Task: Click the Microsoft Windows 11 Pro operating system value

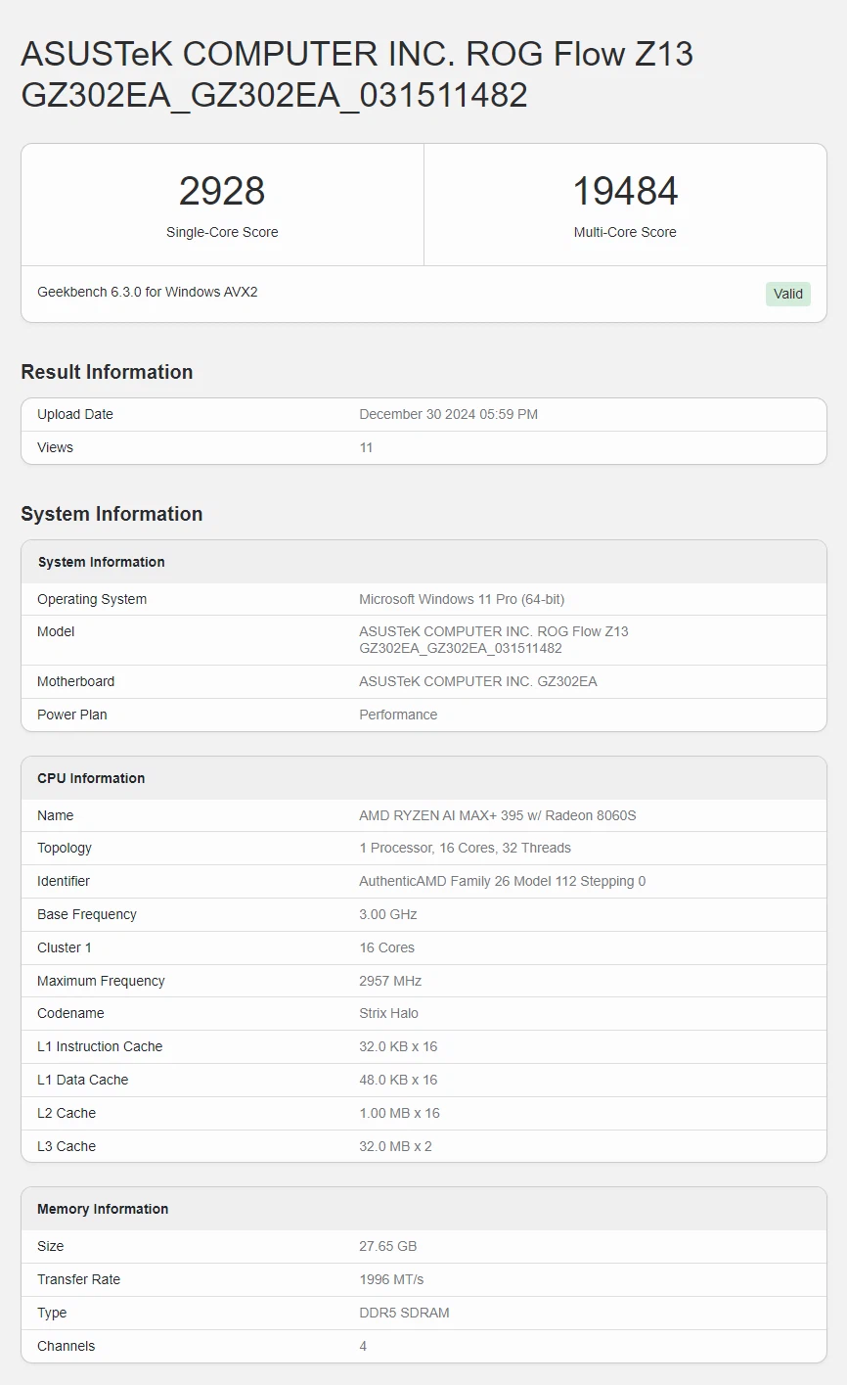Action: [x=462, y=599]
